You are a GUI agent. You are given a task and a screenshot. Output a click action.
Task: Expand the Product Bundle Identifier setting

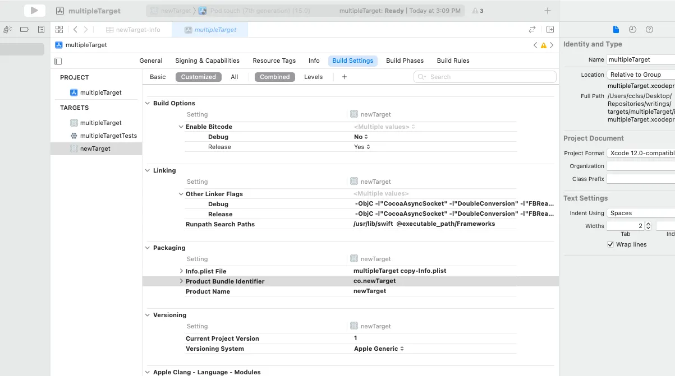pyautogui.click(x=181, y=281)
